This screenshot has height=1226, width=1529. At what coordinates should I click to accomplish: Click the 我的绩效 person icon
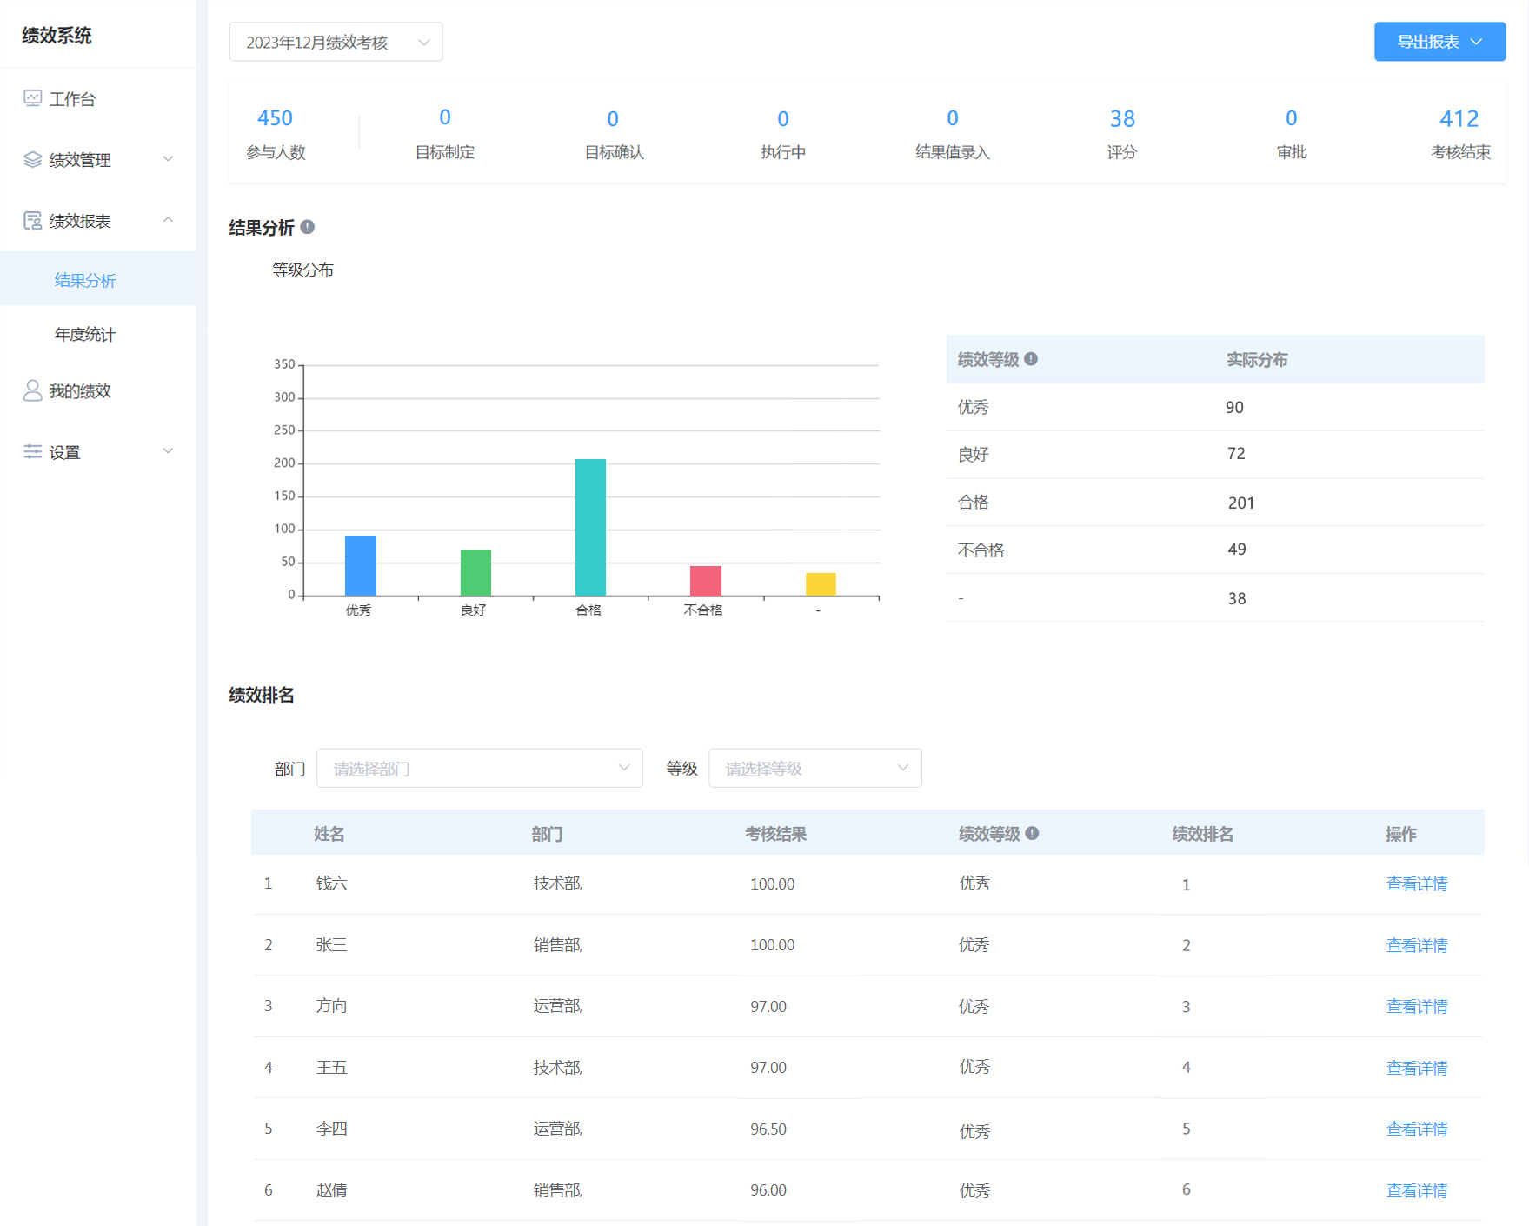pyautogui.click(x=32, y=390)
